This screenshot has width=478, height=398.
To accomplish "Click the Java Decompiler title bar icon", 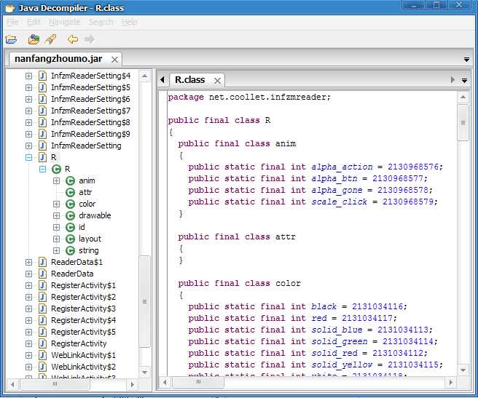I will coord(10,8).
